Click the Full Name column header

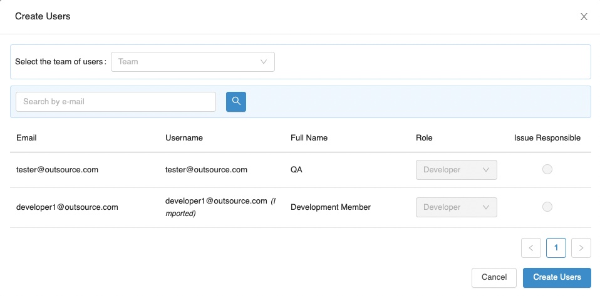309,138
